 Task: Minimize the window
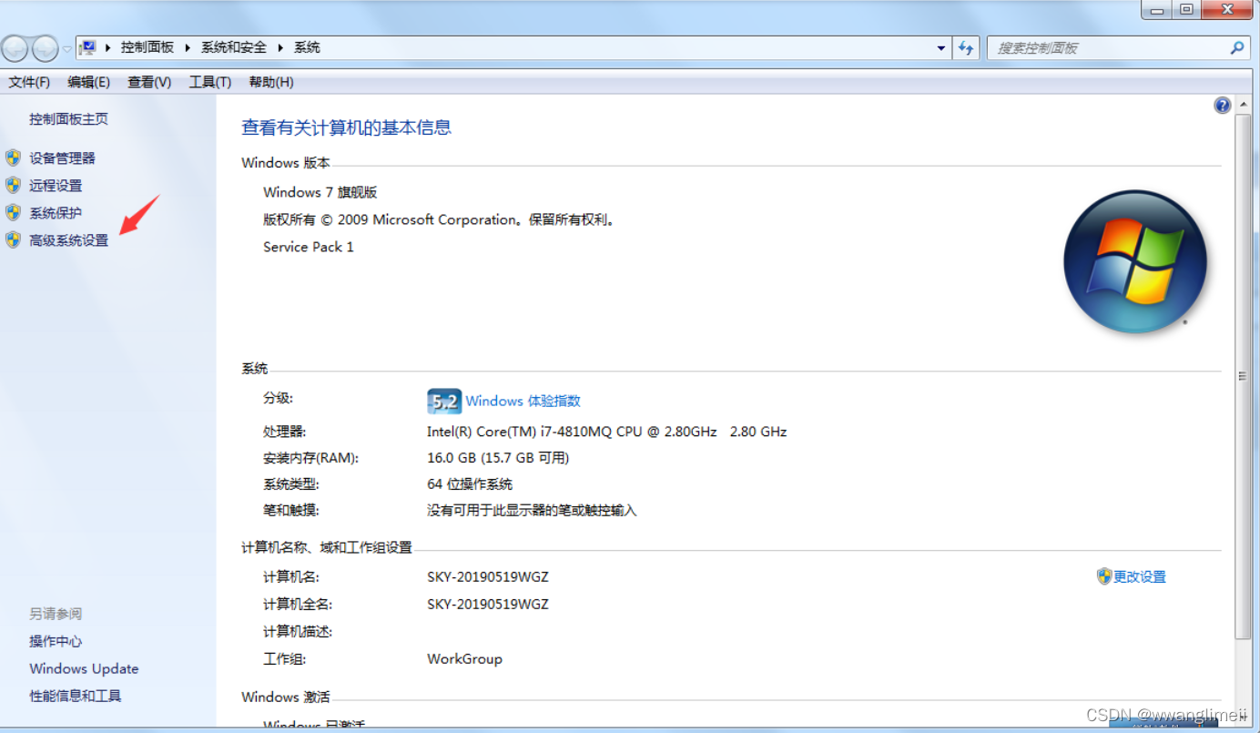coord(1155,9)
